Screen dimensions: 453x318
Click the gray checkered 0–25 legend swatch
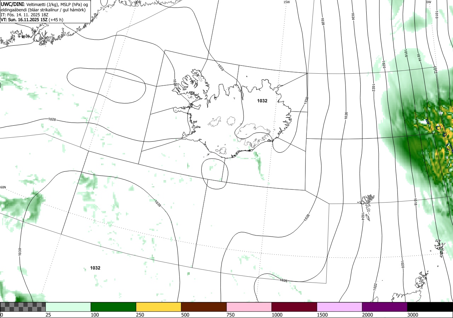tap(23, 307)
